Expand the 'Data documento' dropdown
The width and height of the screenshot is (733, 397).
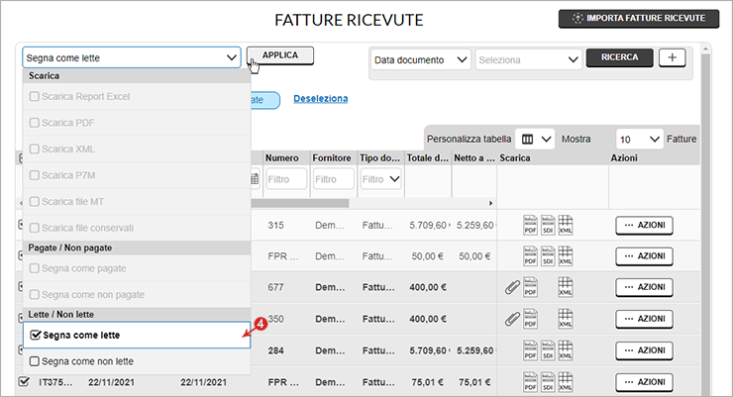coord(421,59)
